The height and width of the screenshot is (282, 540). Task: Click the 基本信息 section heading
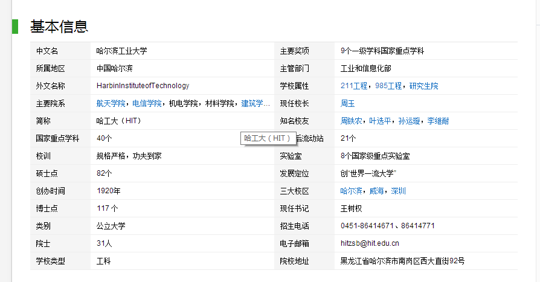(59, 26)
